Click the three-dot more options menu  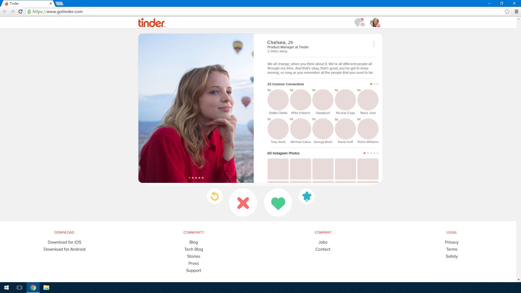(374, 44)
